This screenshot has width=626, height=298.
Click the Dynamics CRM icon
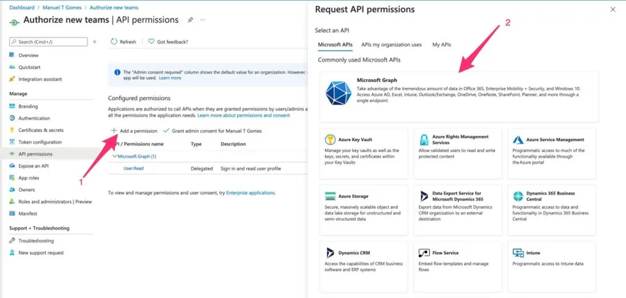(x=330, y=253)
